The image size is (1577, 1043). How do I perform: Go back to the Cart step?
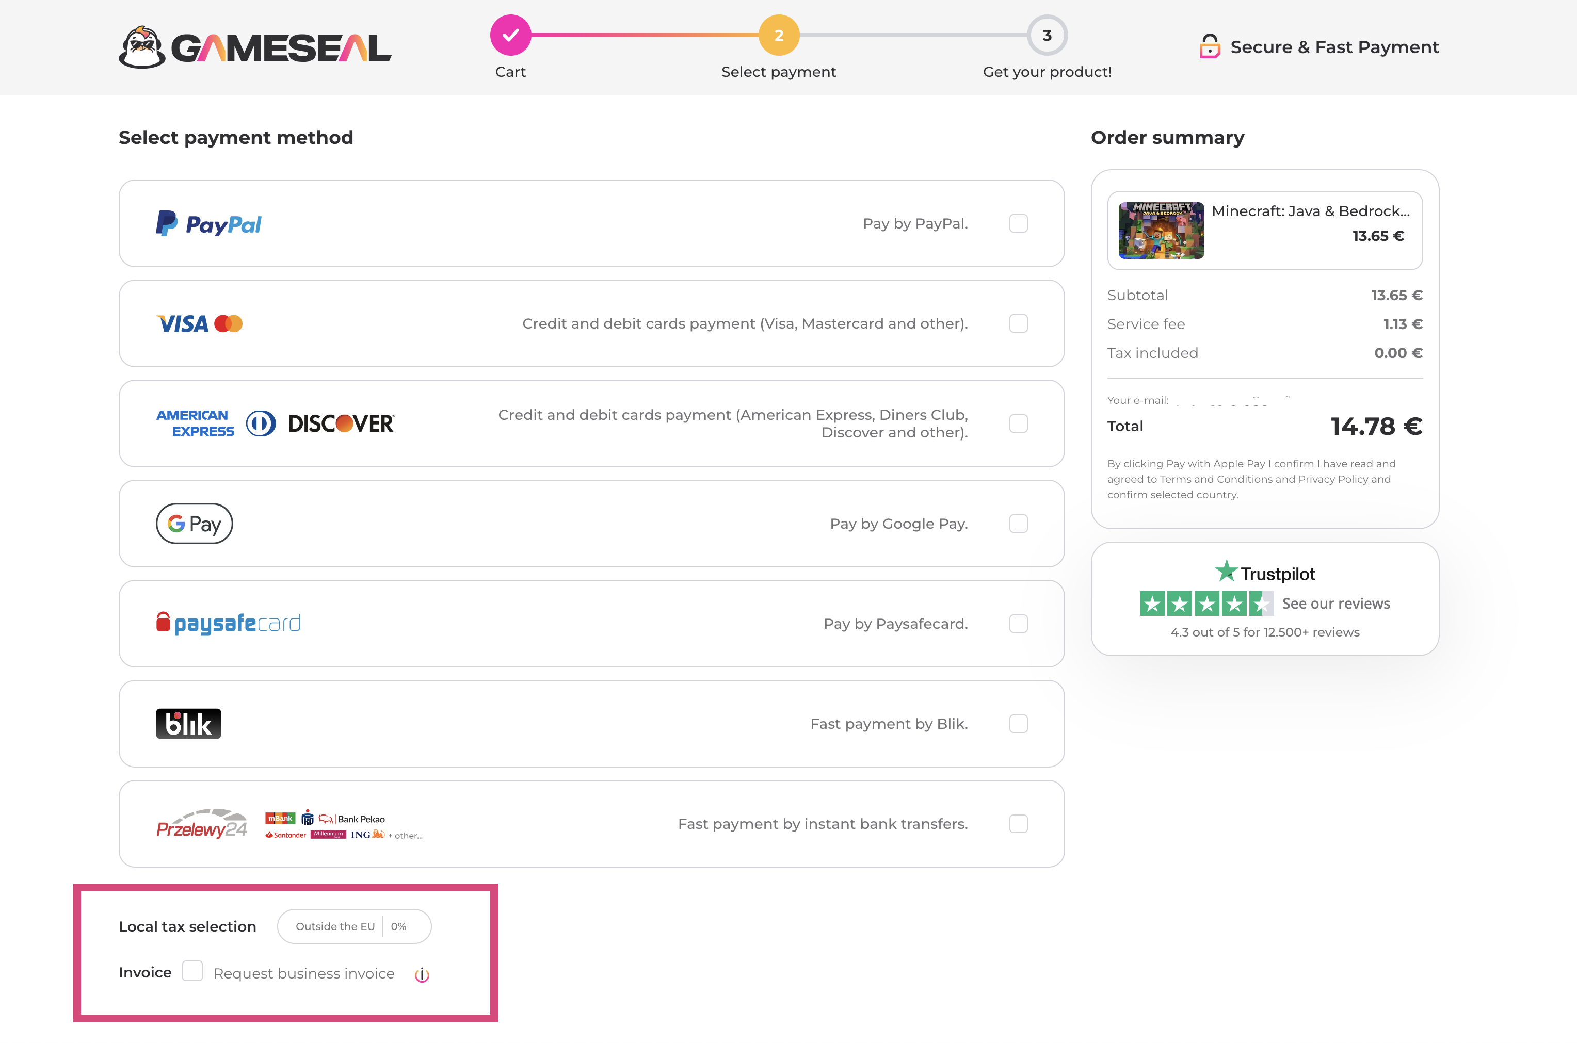click(510, 36)
